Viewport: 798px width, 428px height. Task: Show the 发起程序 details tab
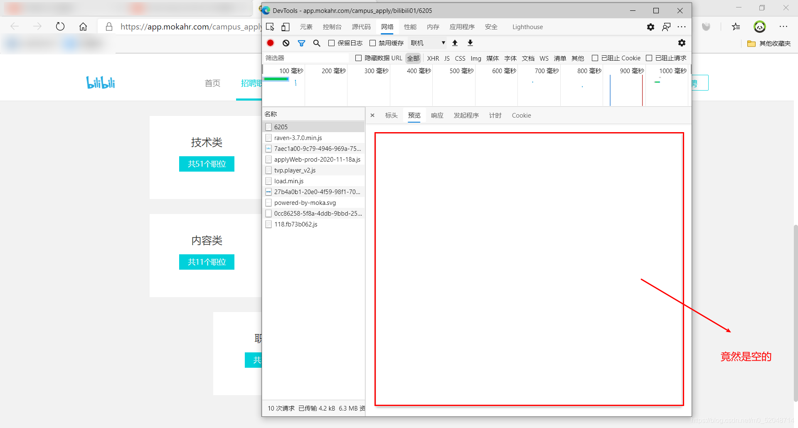click(x=466, y=116)
